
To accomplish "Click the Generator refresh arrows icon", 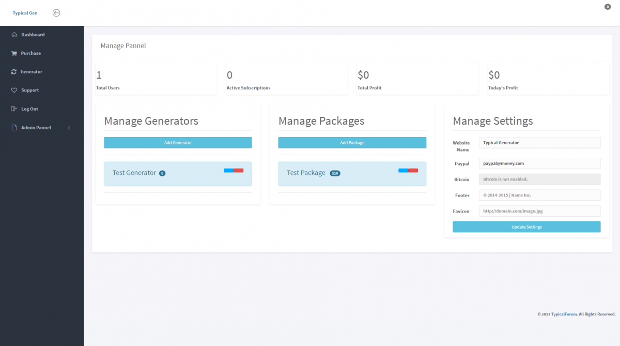I will point(14,72).
